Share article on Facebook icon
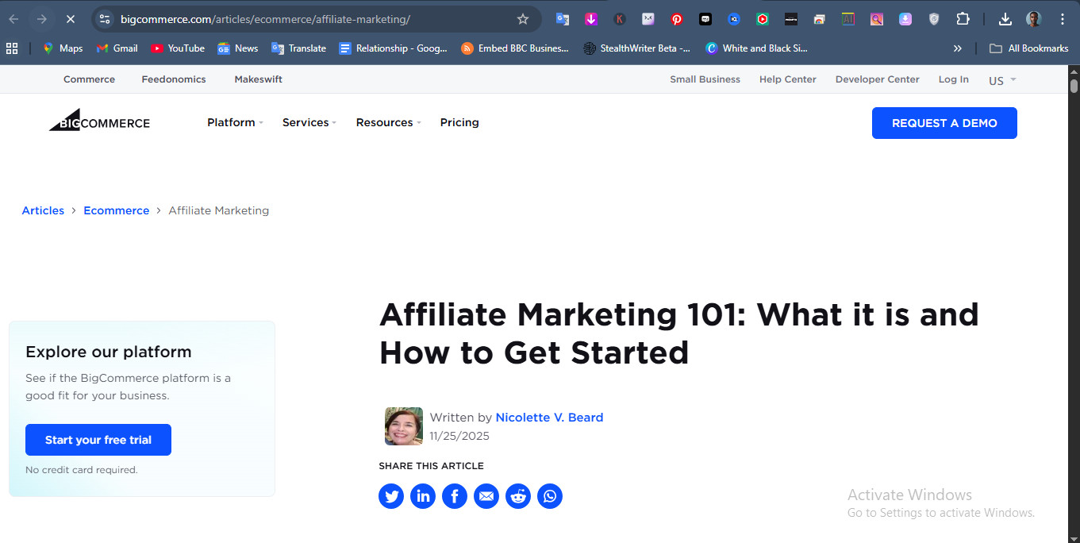 (455, 497)
